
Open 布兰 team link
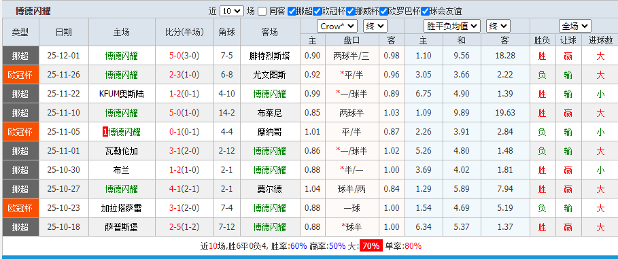coord(122,171)
